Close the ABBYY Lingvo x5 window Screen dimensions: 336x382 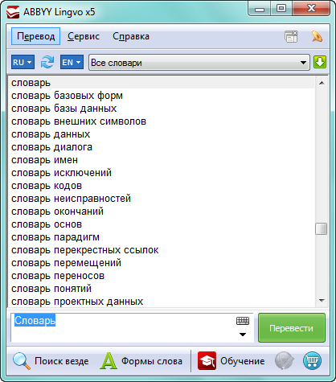(311, 9)
